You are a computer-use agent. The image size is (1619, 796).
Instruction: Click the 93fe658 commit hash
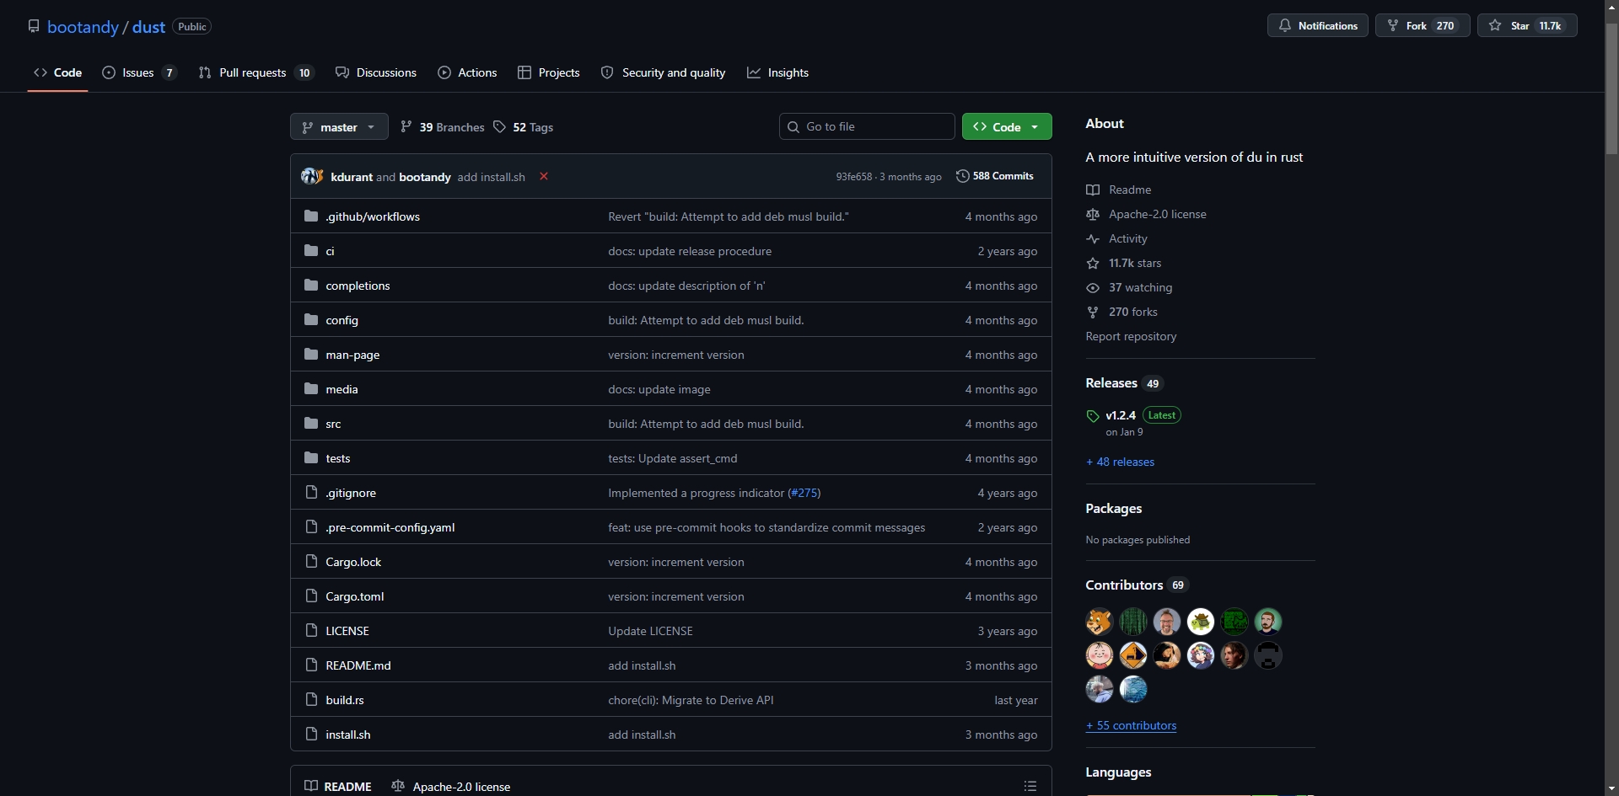coord(854,177)
